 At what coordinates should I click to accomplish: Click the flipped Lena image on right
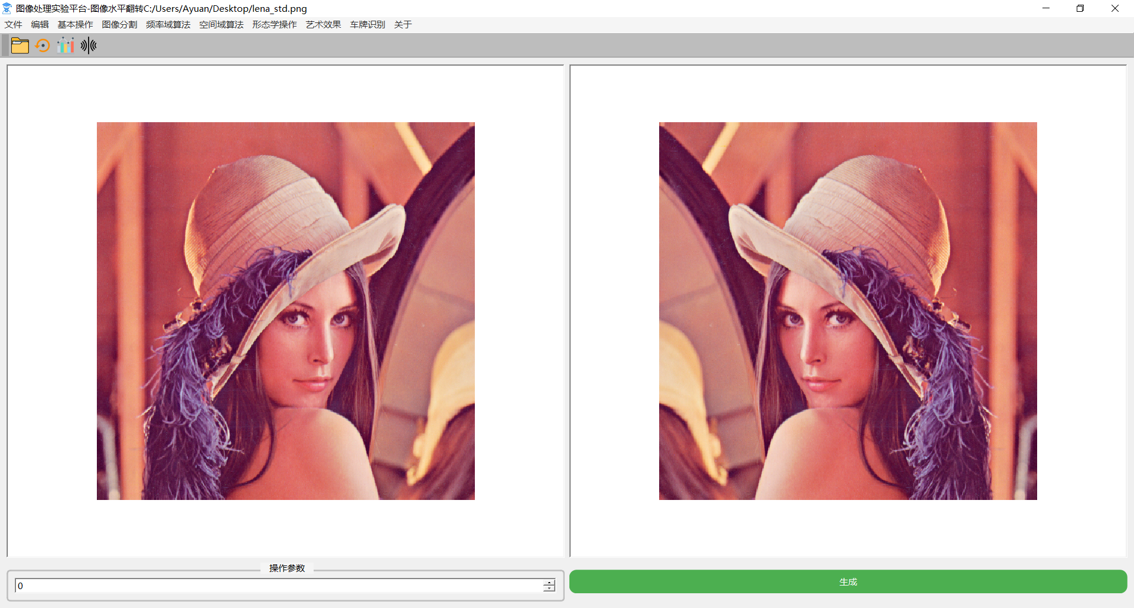click(848, 311)
